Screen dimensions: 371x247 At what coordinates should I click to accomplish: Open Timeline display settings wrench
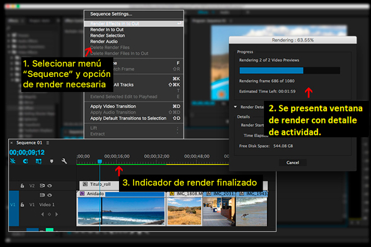64,161
